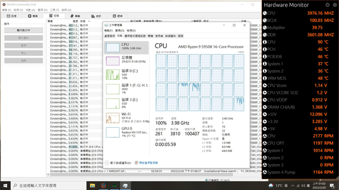Screen dimensions: 339x190
Task: Switch to the 專案 projects tab
Action: coord(33,16)
